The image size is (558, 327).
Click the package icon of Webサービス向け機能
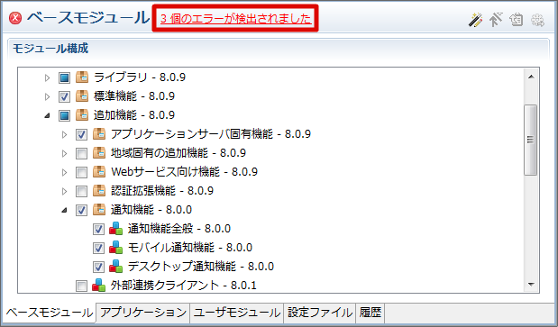(99, 172)
